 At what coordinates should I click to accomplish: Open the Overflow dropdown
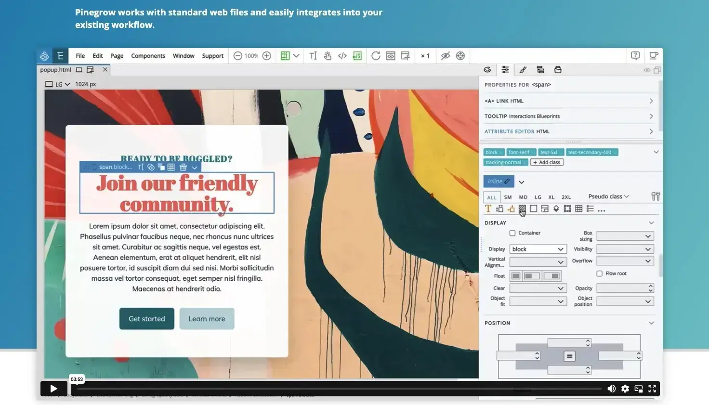pos(625,261)
